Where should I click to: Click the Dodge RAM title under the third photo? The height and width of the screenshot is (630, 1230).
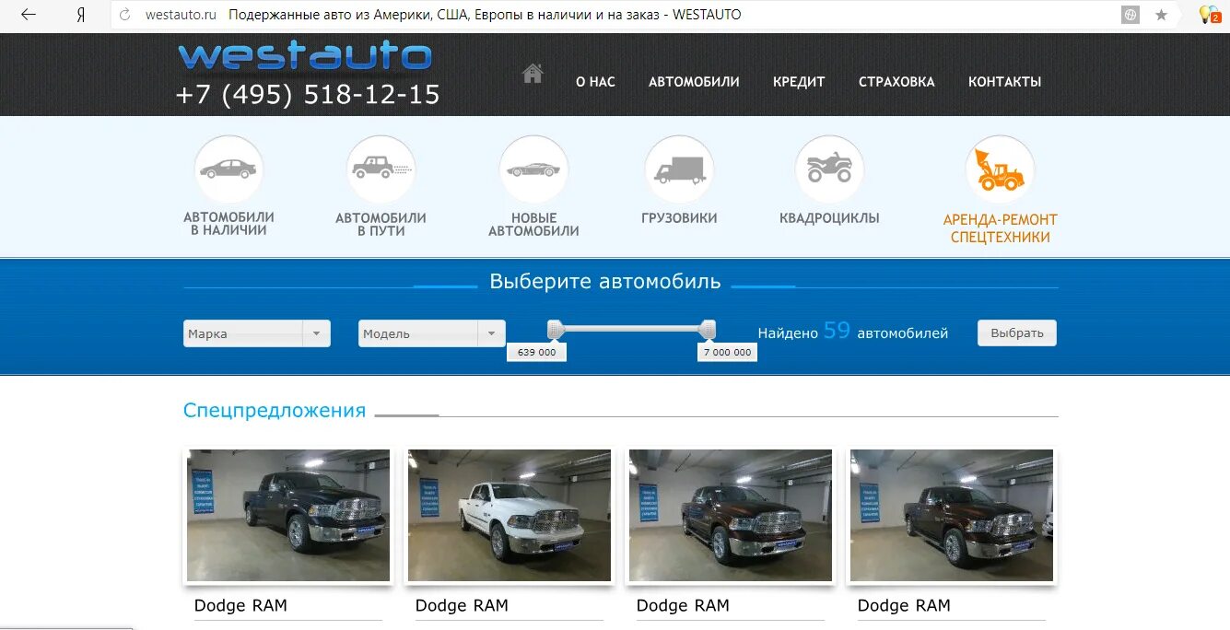click(x=683, y=605)
